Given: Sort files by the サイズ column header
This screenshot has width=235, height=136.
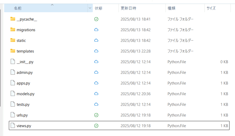Looking at the screenshot, I should (x=211, y=8).
